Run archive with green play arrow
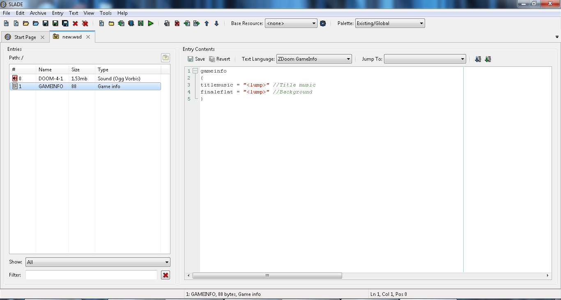Viewport: 561px width, 300px height. click(x=151, y=23)
